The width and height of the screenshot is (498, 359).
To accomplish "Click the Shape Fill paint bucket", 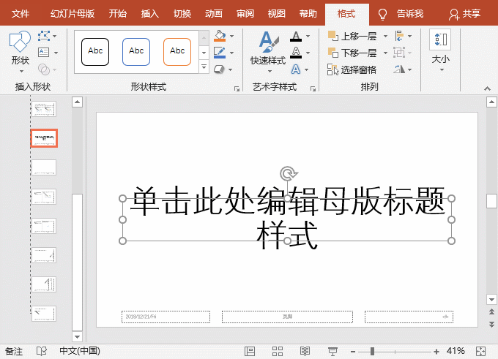I will [220, 36].
